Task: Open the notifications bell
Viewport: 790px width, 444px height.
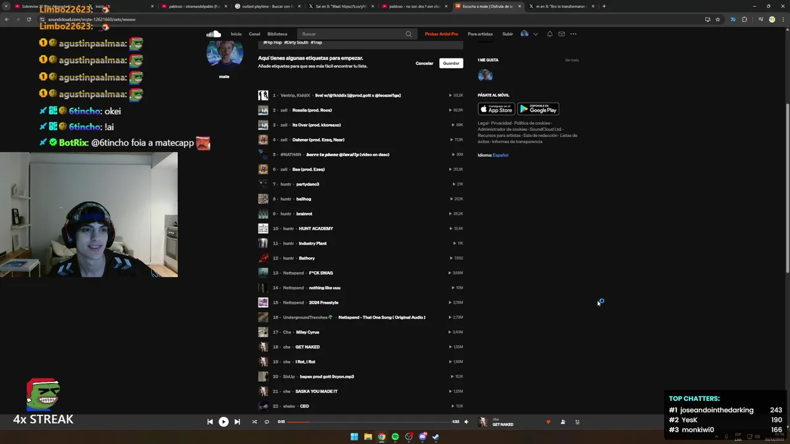Action: click(549, 34)
